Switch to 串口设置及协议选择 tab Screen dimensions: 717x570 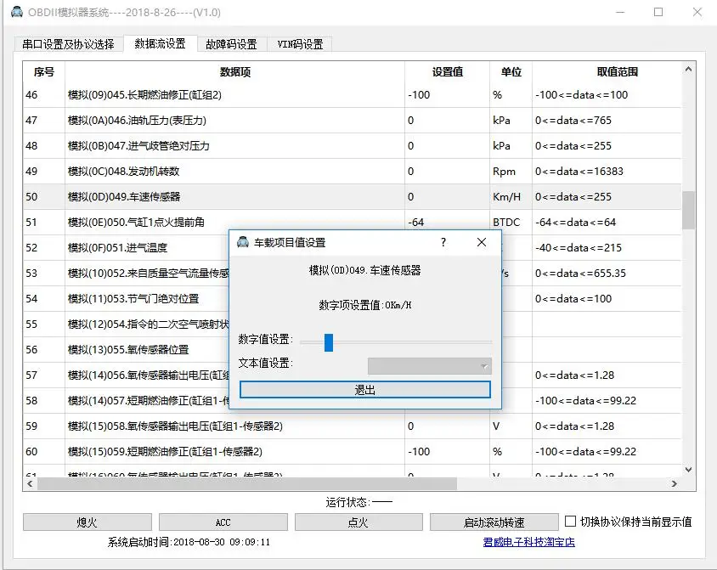(x=68, y=44)
